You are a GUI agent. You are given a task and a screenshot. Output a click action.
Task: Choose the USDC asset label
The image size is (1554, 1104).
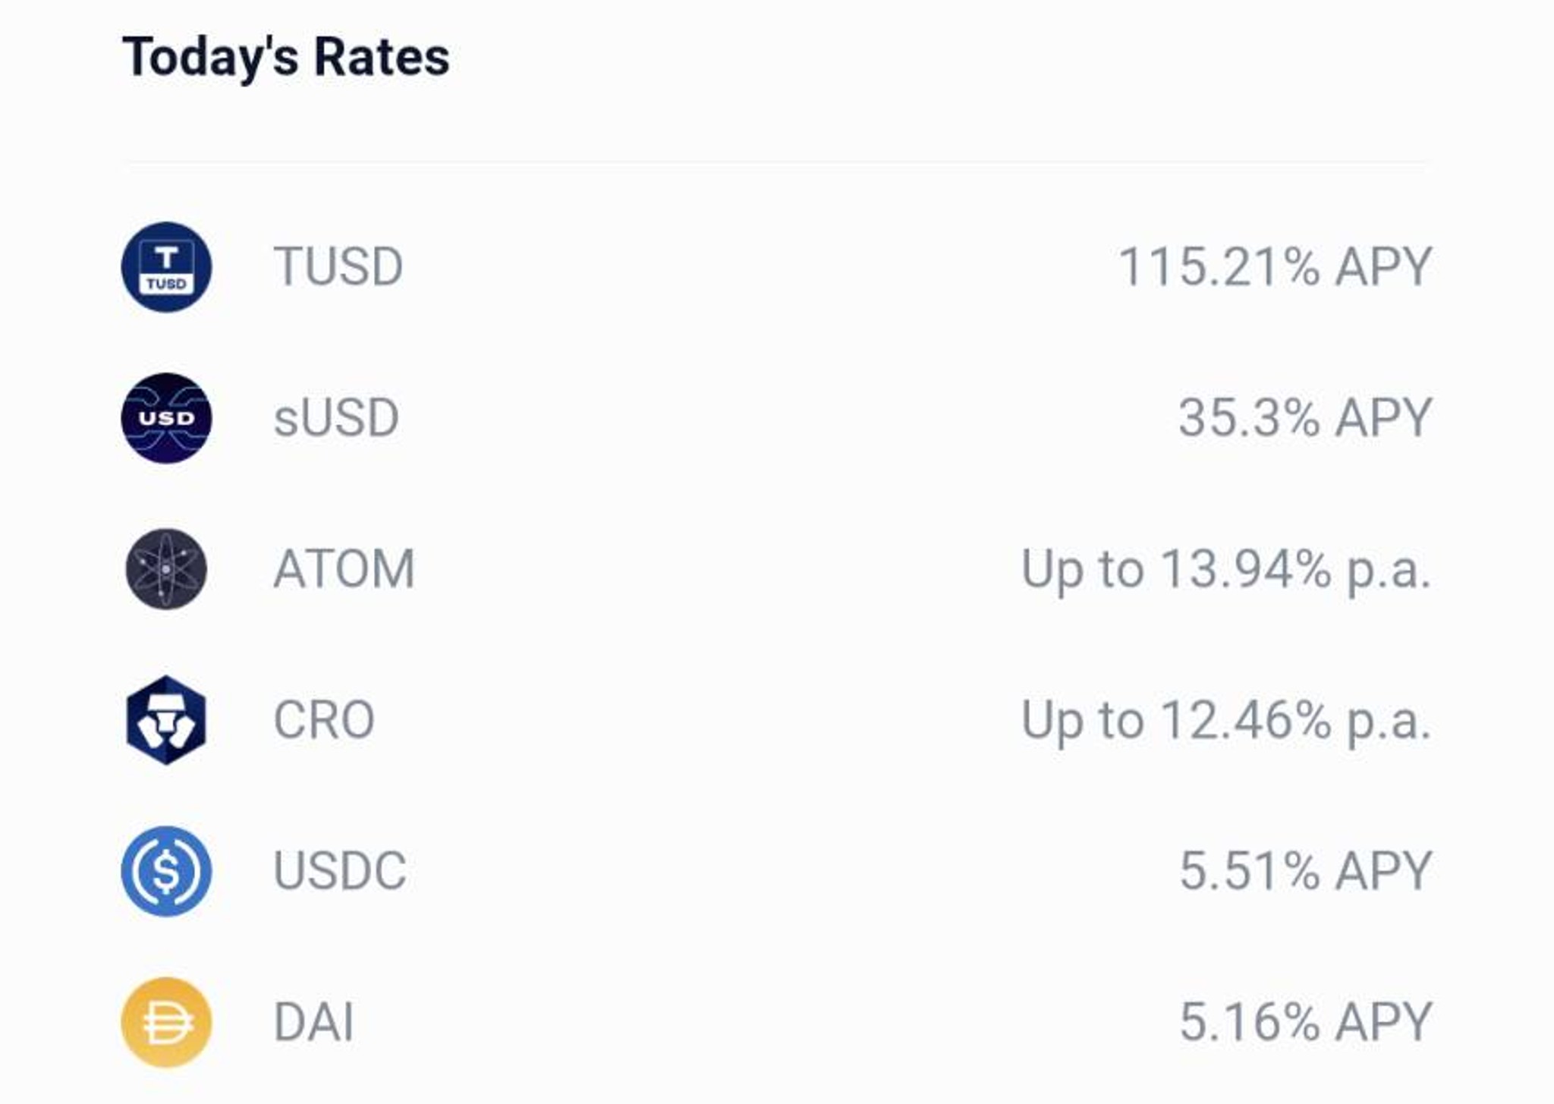(x=340, y=871)
